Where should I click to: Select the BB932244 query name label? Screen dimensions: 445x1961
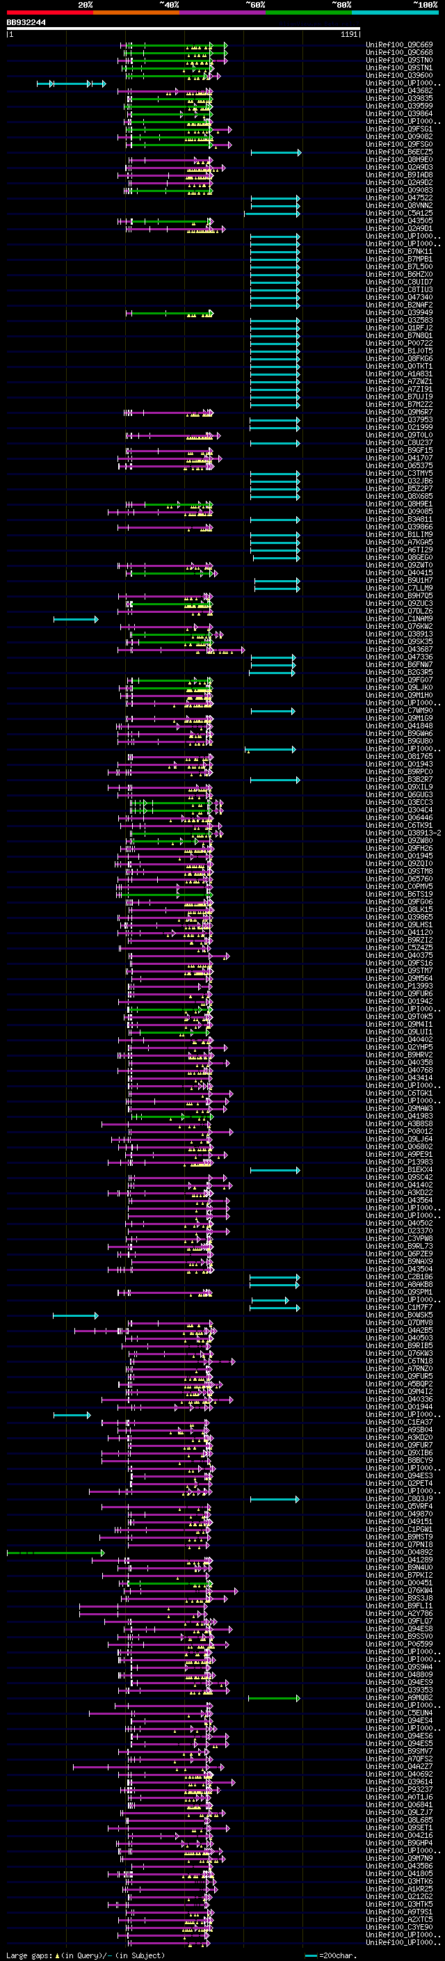click(x=26, y=22)
